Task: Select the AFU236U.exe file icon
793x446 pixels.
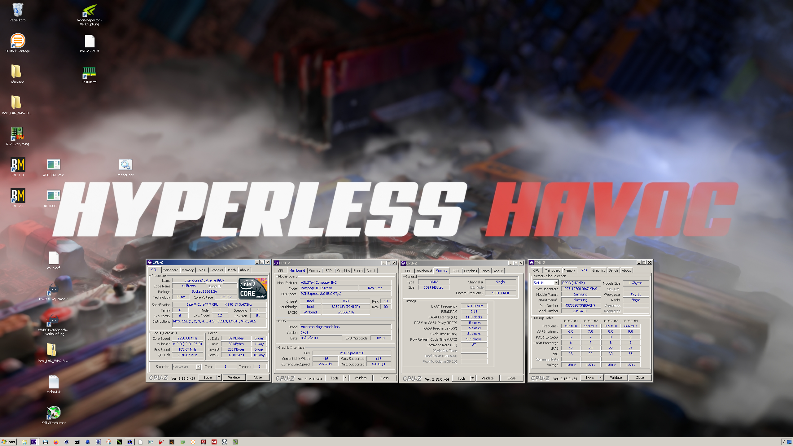Action: coord(54,168)
